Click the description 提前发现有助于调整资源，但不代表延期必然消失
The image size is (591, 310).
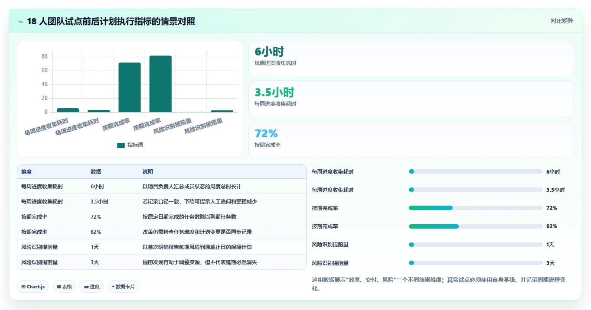click(200, 262)
